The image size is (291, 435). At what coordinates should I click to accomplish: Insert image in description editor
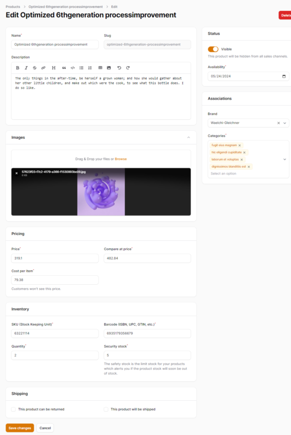(x=109, y=68)
